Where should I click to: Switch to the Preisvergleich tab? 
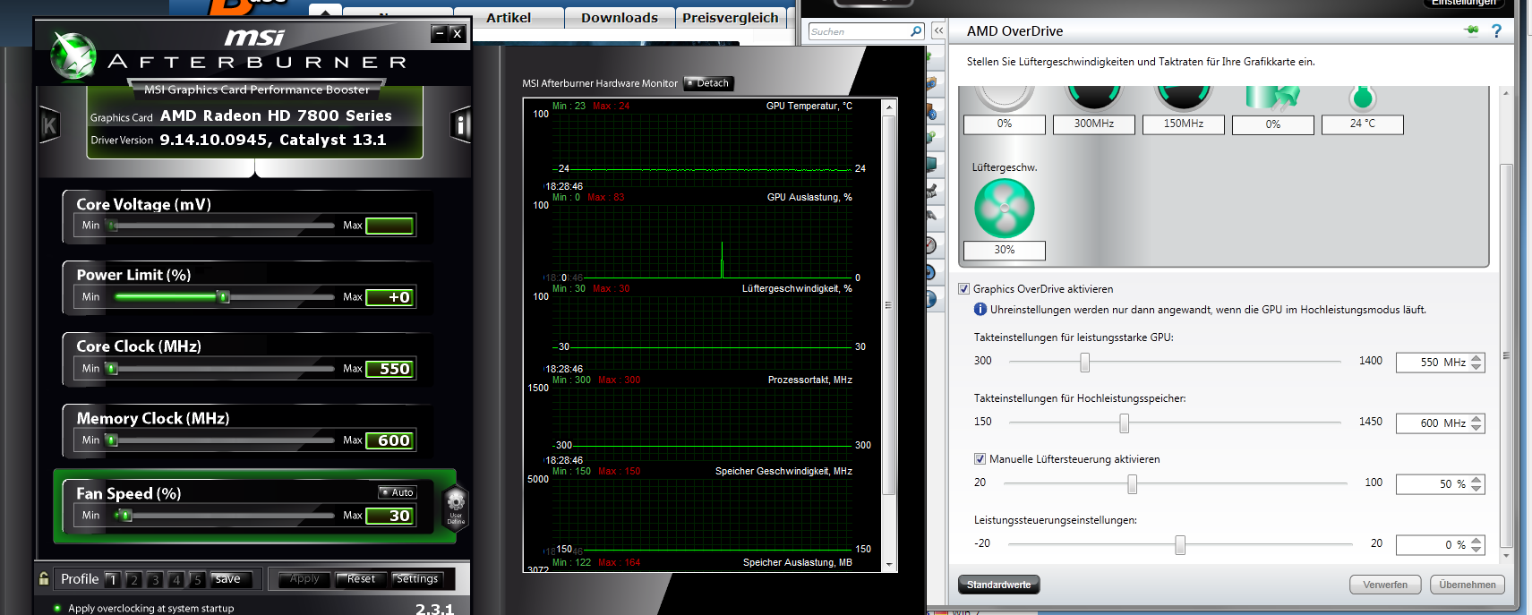tap(731, 18)
